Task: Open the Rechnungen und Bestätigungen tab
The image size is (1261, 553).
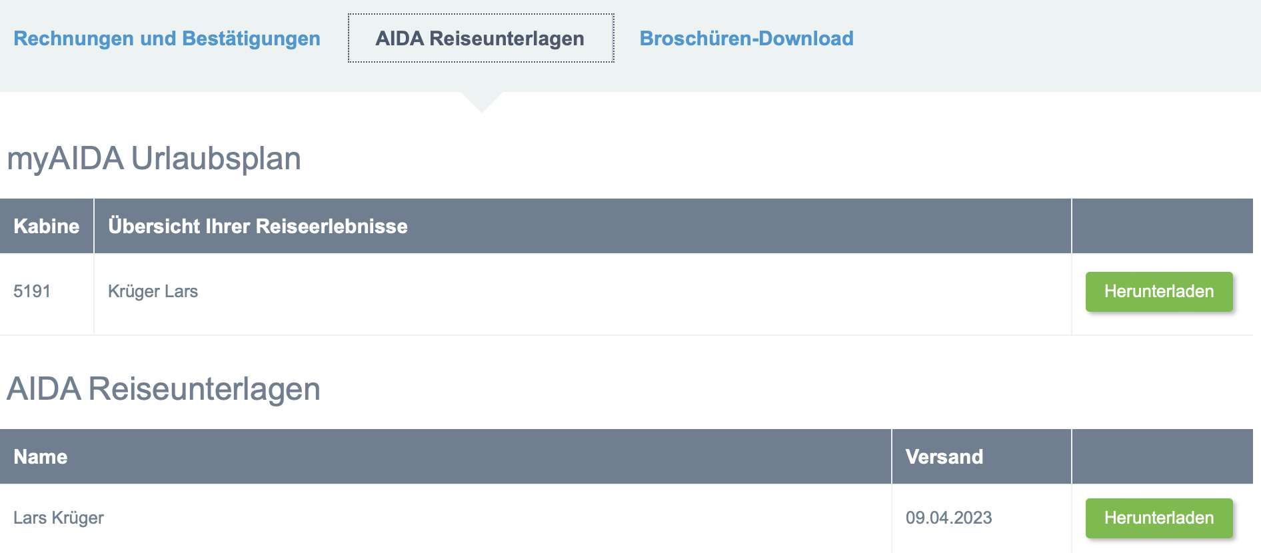Action: [167, 39]
